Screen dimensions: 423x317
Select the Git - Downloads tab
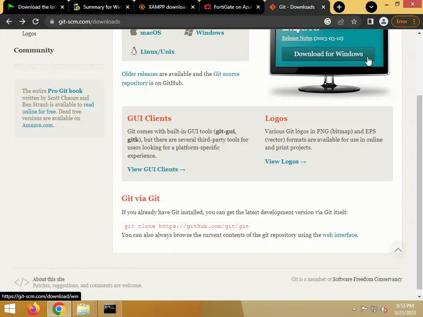297,7
